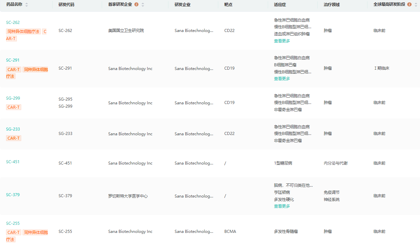The image size is (420, 246).
Task: Click B细胞淋巴瘤 indication in SC-291 row
Action: tap(285, 65)
